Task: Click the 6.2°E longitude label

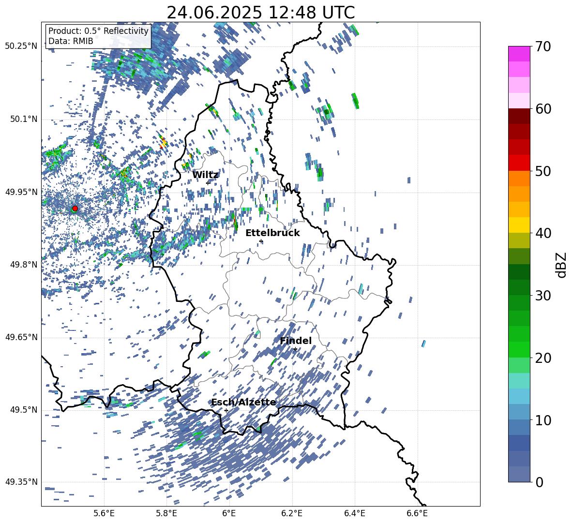Action: pyautogui.click(x=292, y=513)
